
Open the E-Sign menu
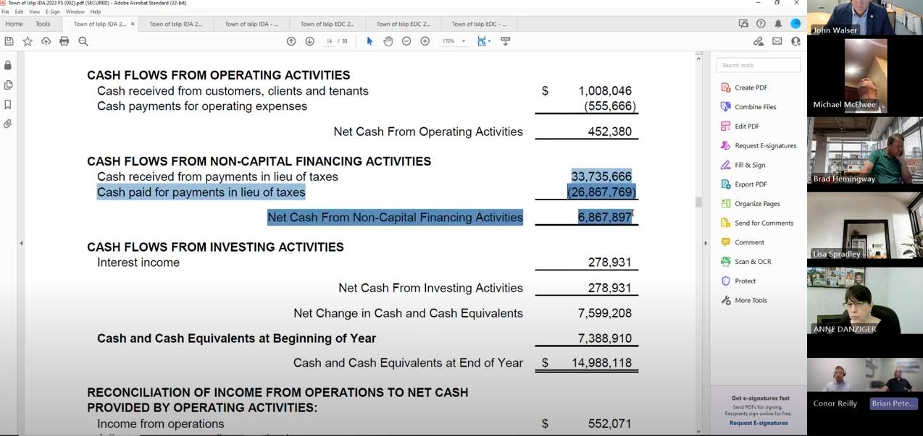pyautogui.click(x=53, y=12)
